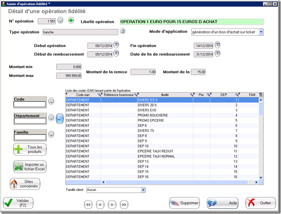
Task: Expand the Mode d'application dropdown
Action: 261,32
